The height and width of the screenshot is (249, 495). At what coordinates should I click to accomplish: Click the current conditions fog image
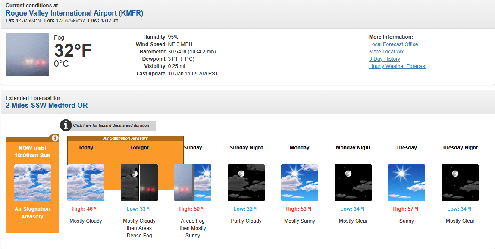point(27,55)
